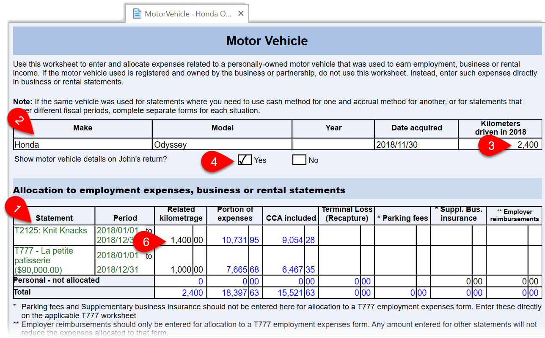
Task: Click Knit Knacks Suppl. Bus. insurance cell
Action: click(x=458, y=235)
